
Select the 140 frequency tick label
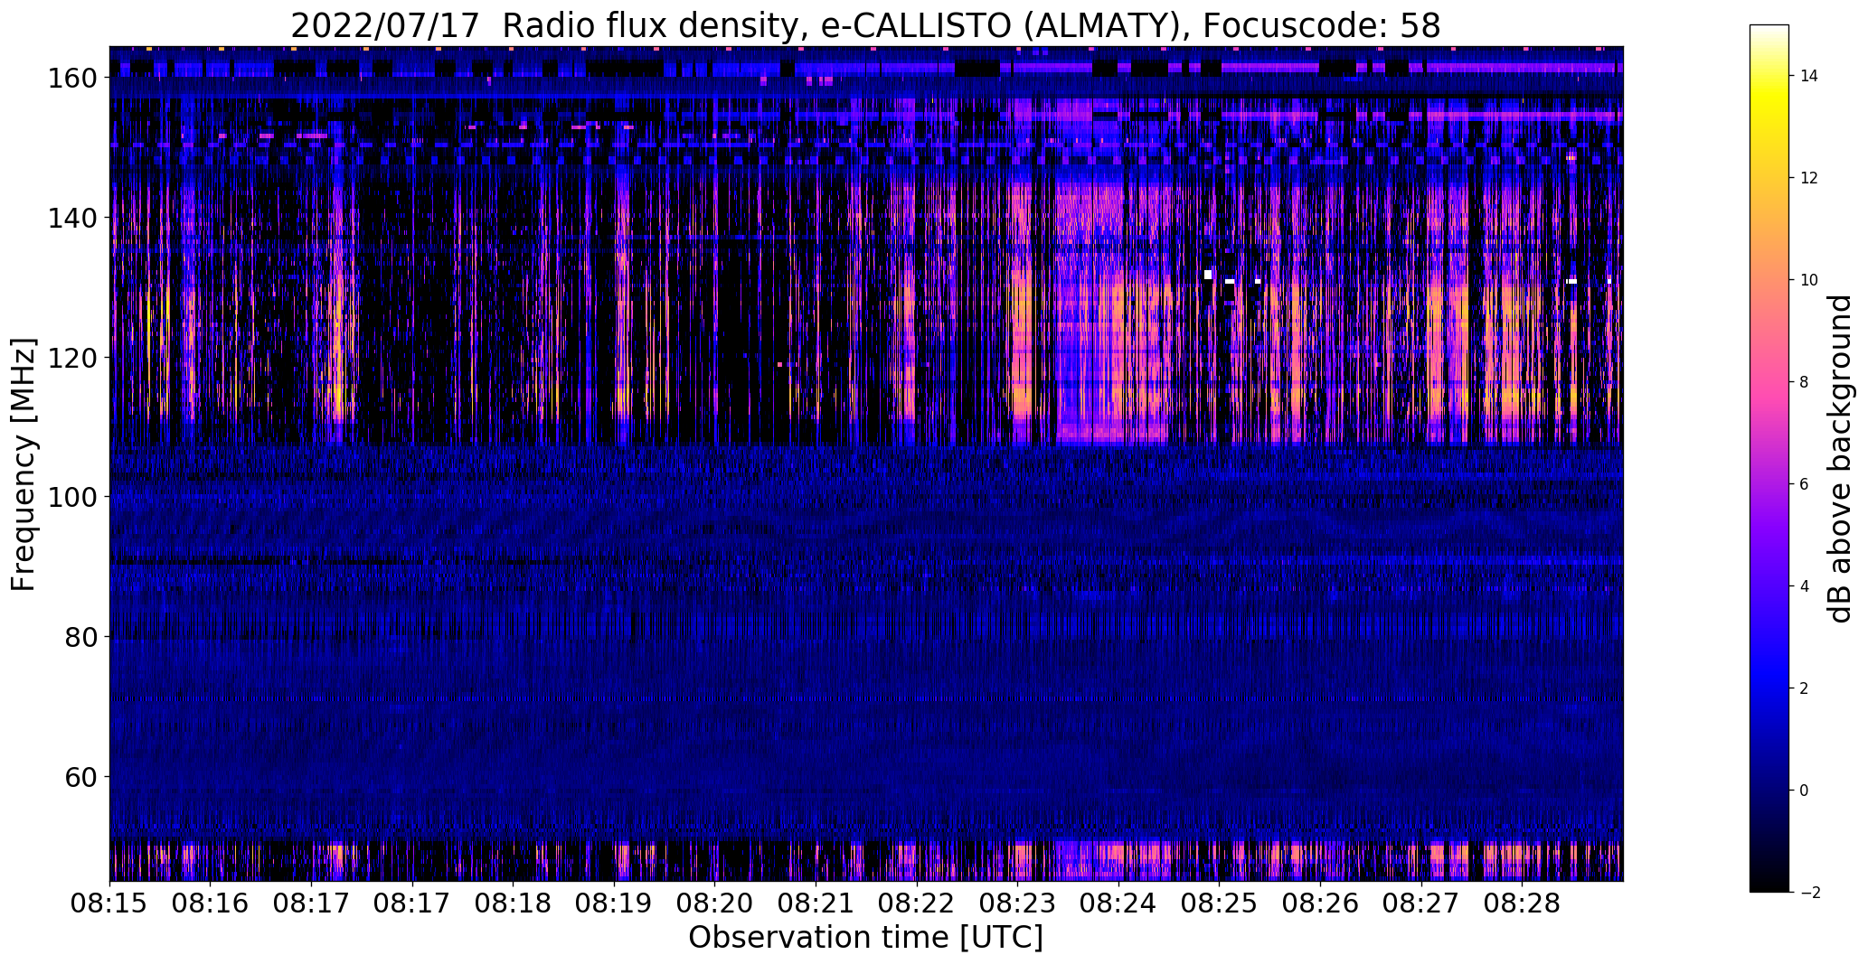tap(72, 218)
